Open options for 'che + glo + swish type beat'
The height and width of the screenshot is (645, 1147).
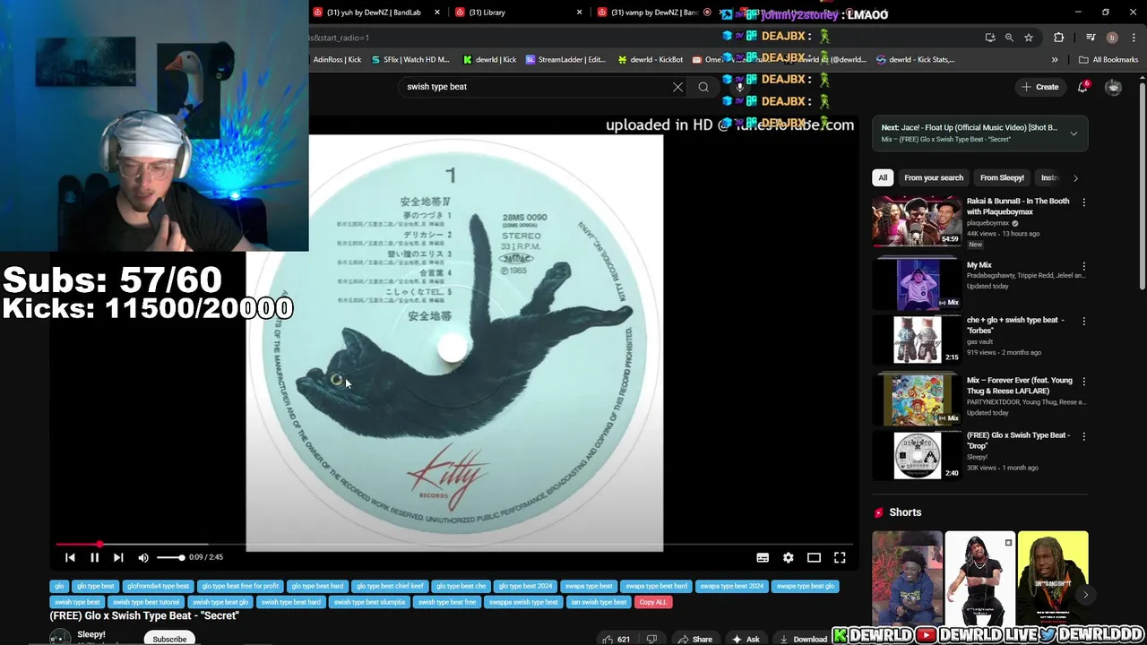point(1083,321)
